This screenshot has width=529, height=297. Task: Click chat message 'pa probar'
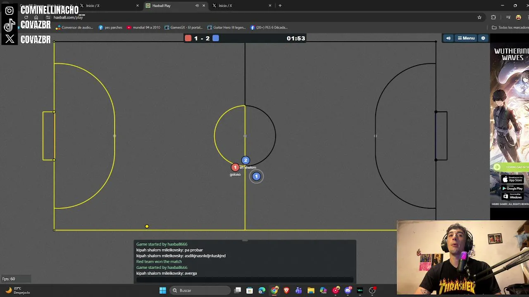click(x=193, y=250)
